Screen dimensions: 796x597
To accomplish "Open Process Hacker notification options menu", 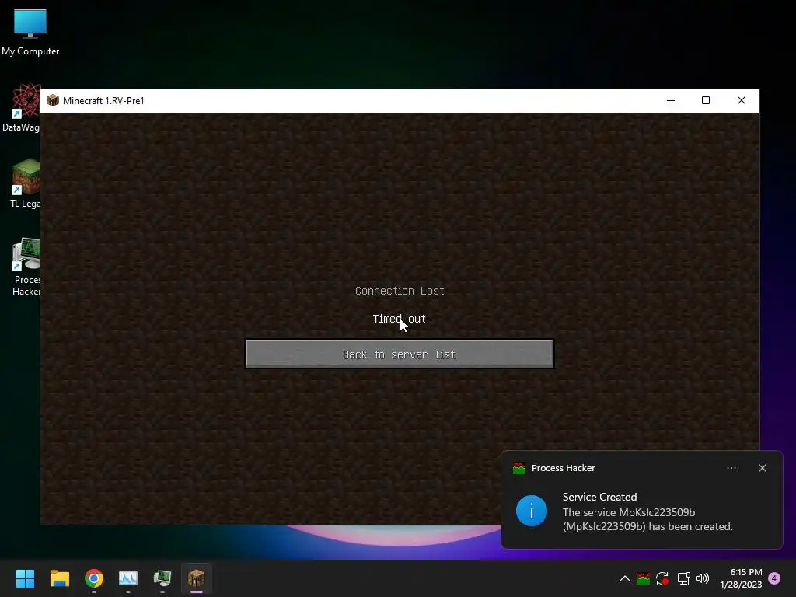I will coord(731,468).
